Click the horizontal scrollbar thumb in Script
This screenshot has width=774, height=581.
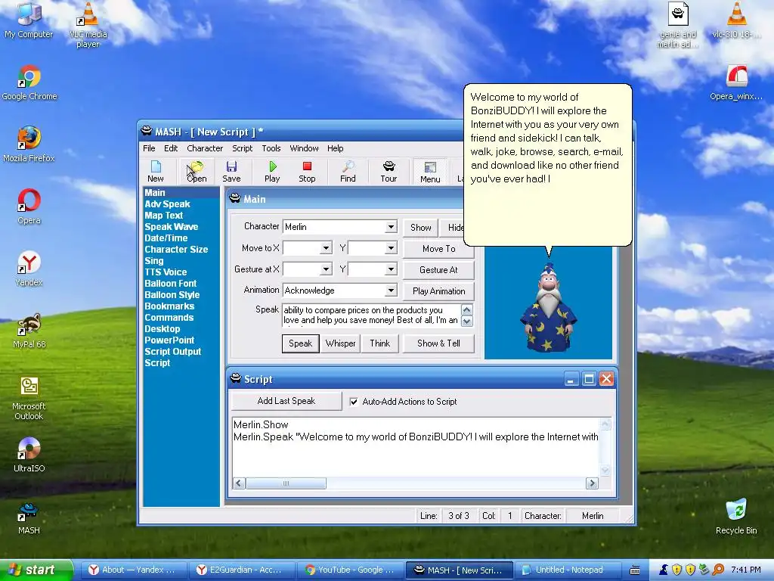coord(285,483)
